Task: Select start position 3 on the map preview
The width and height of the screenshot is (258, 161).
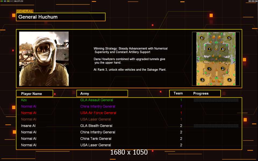Action: click(x=202, y=80)
